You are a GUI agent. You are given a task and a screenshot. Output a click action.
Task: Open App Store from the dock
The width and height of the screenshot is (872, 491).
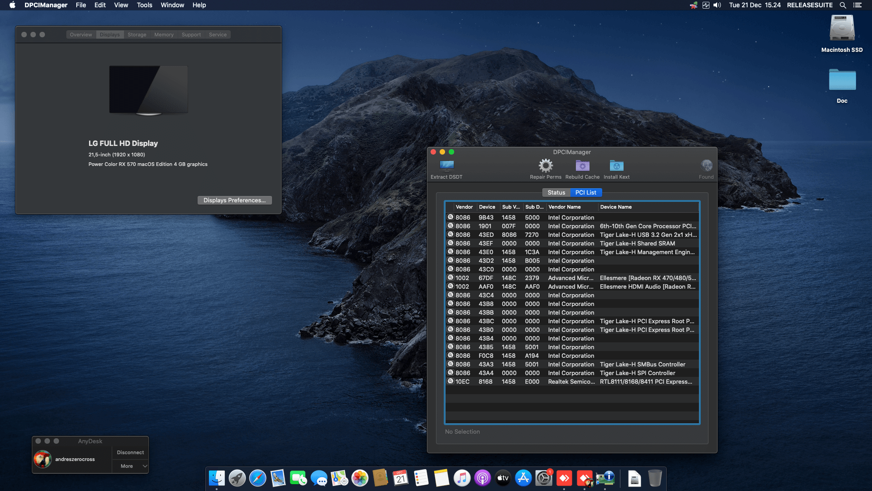523,478
